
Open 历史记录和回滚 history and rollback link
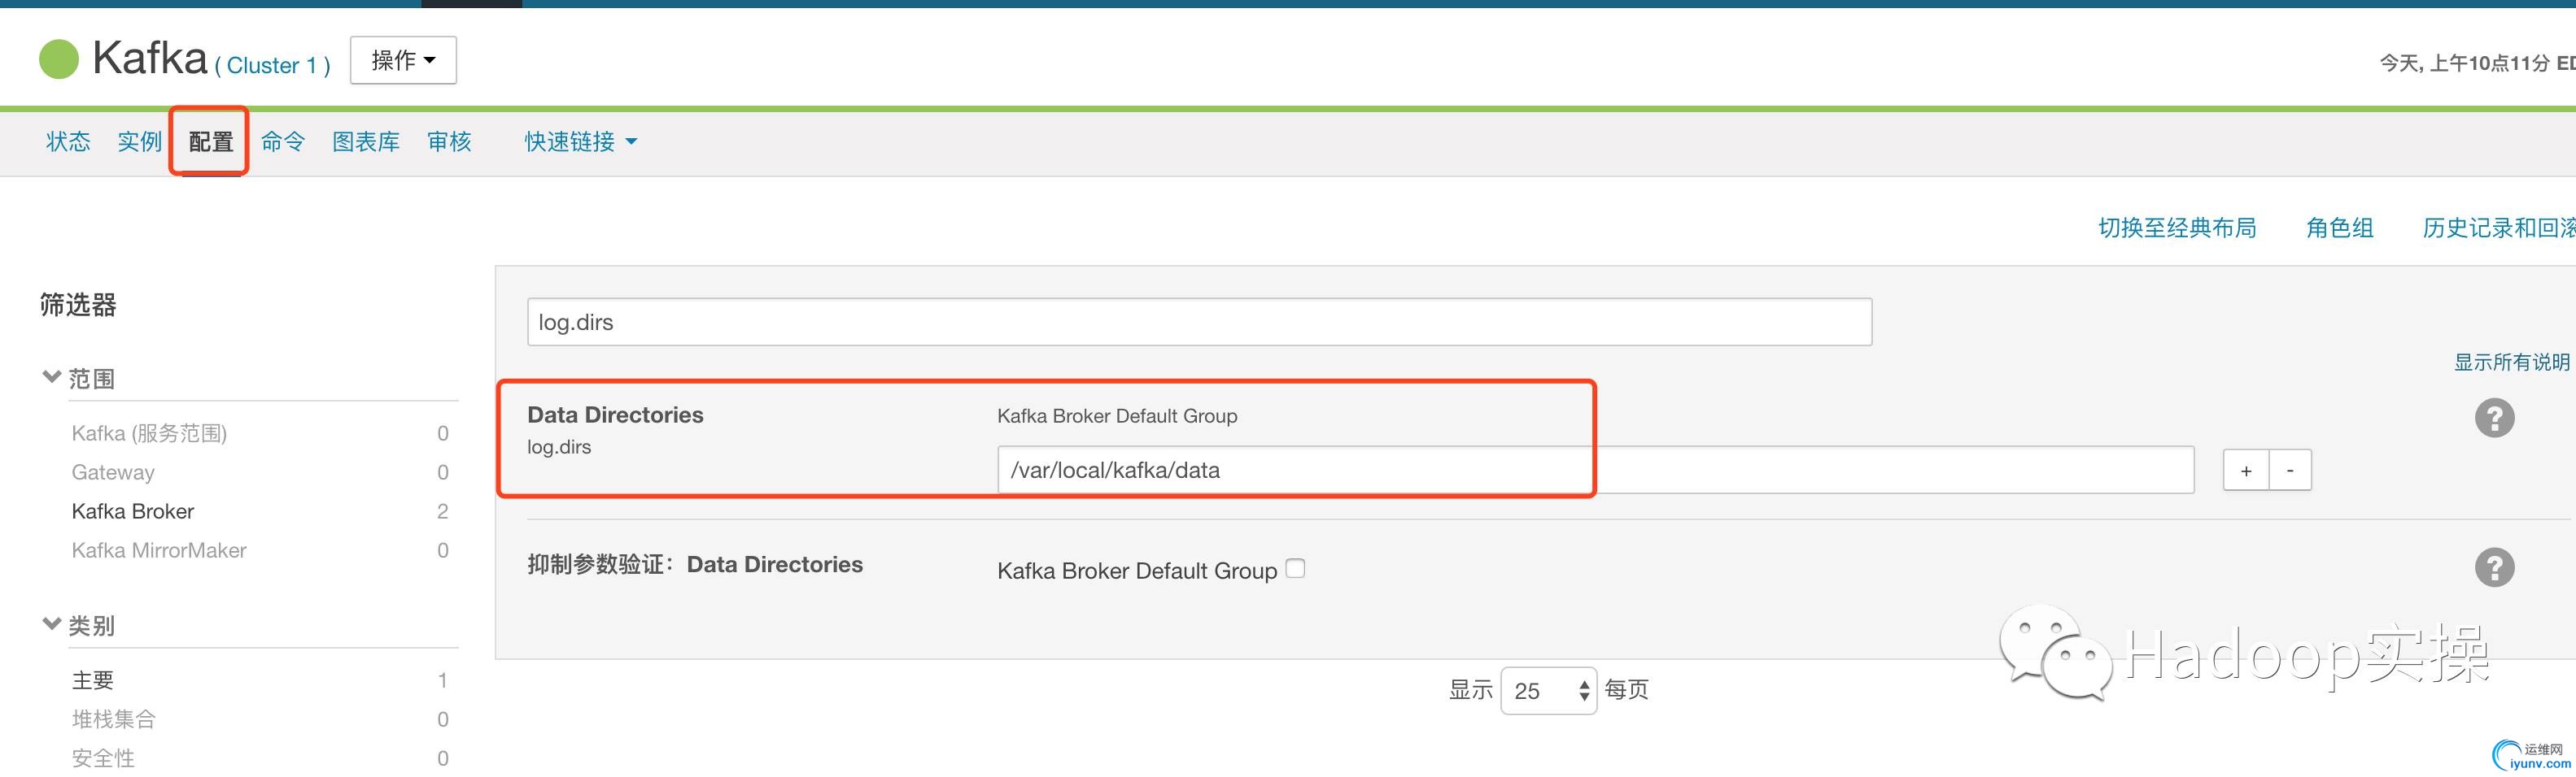pyautogui.click(x=2498, y=228)
